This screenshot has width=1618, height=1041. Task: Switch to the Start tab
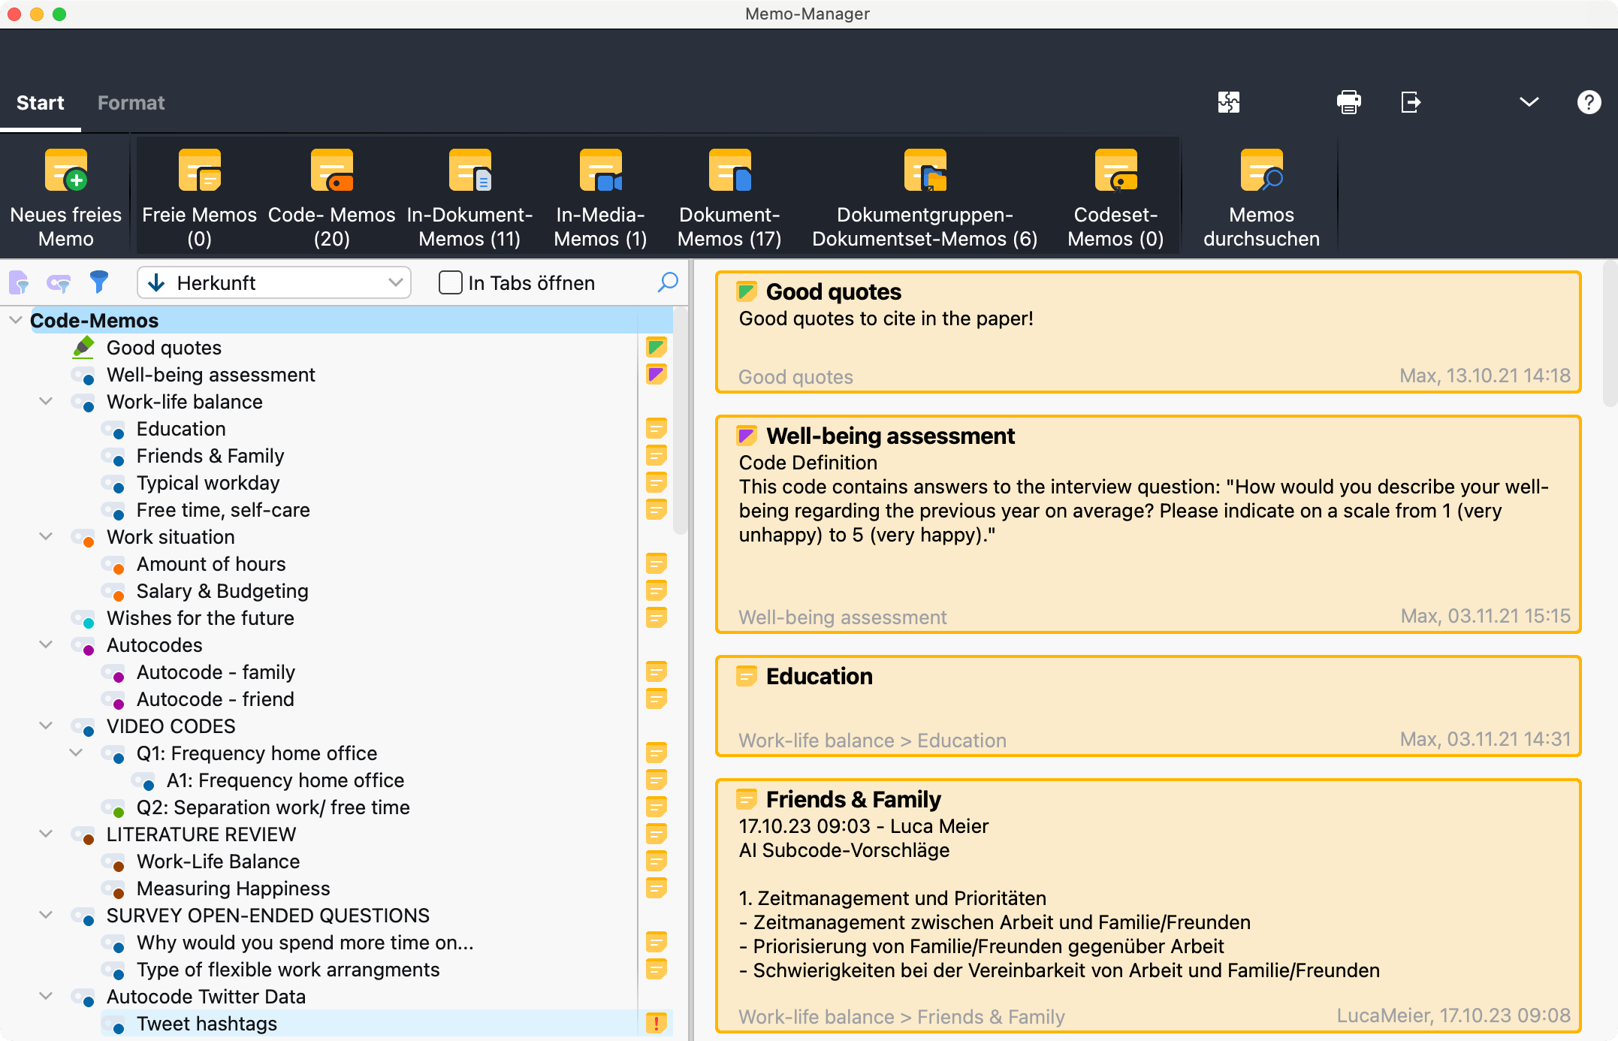41,103
